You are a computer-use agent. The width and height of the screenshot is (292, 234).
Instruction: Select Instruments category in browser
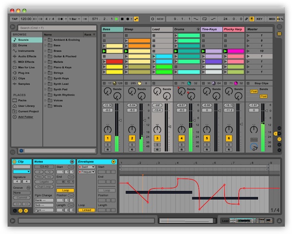[x=27, y=51]
